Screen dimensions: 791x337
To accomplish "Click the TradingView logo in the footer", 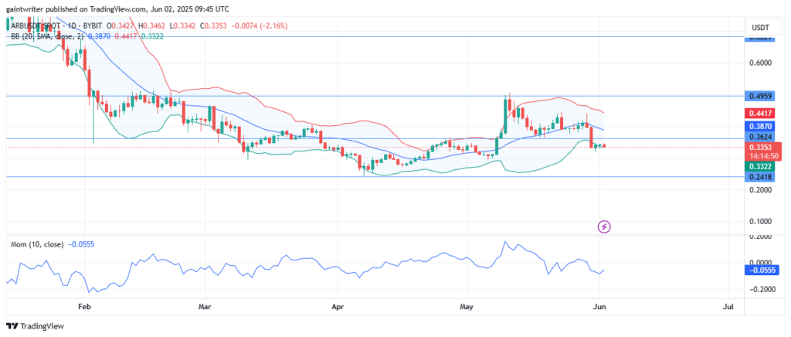I will point(35,326).
